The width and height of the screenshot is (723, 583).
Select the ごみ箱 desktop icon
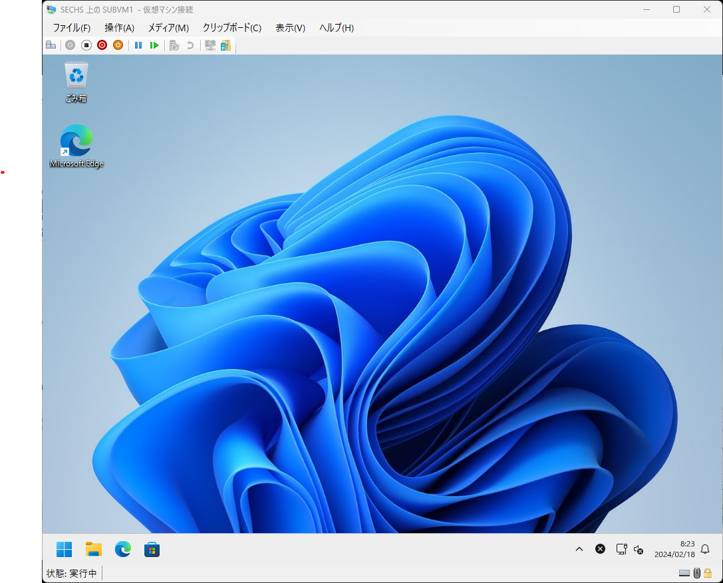coord(76,82)
